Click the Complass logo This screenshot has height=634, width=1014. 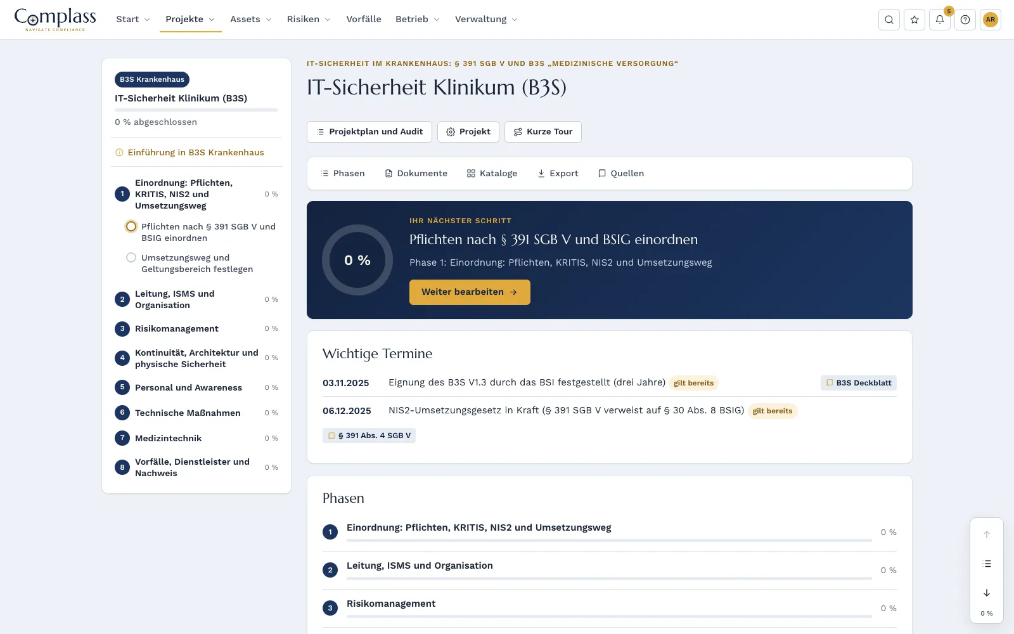click(55, 19)
